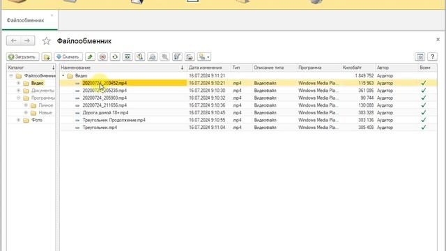Viewport: 446px width, 251px height.
Task: Toggle Всем checkmark for 20200724_203452.mp4
Action: 424,83
